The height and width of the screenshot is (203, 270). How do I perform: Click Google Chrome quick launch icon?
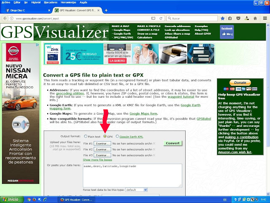(29, 200)
